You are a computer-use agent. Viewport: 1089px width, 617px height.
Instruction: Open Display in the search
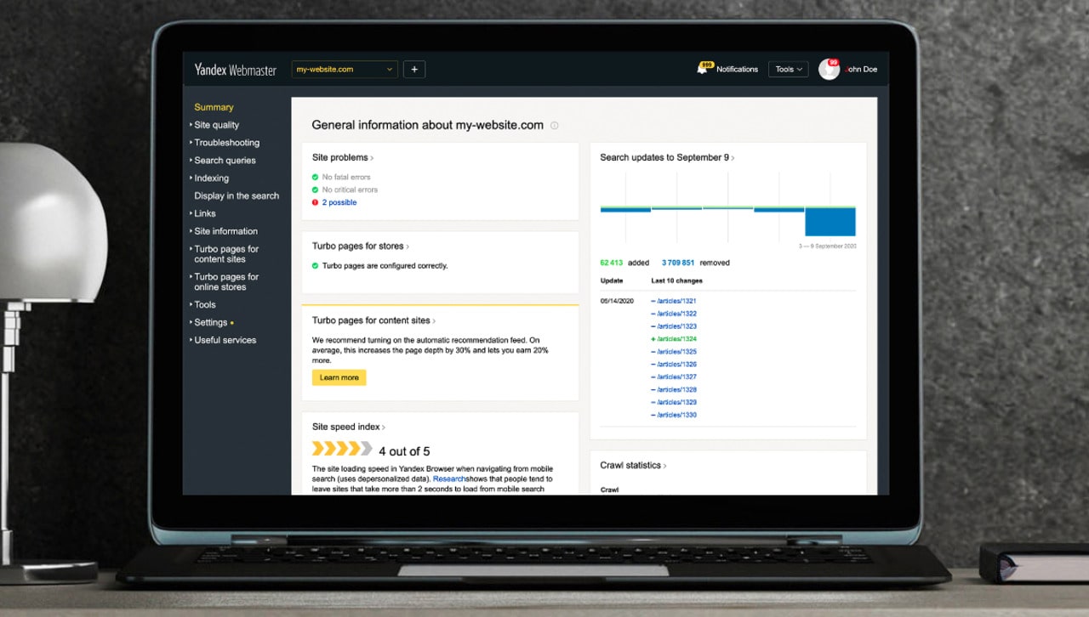[x=237, y=195]
